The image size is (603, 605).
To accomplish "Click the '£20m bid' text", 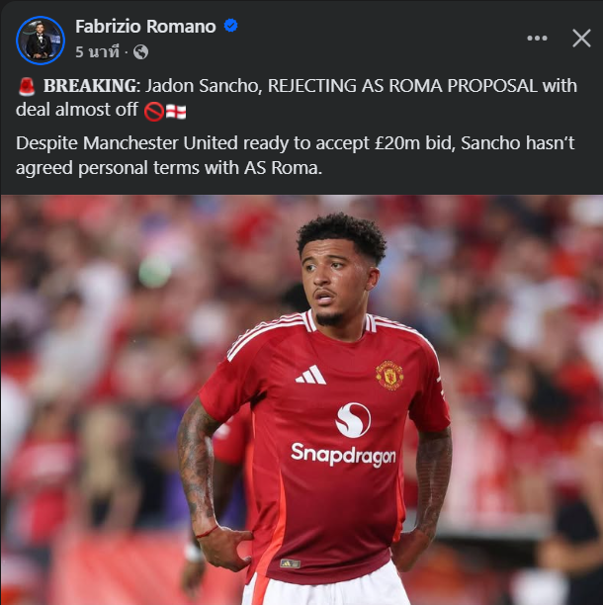I will (x=415, y=143).
